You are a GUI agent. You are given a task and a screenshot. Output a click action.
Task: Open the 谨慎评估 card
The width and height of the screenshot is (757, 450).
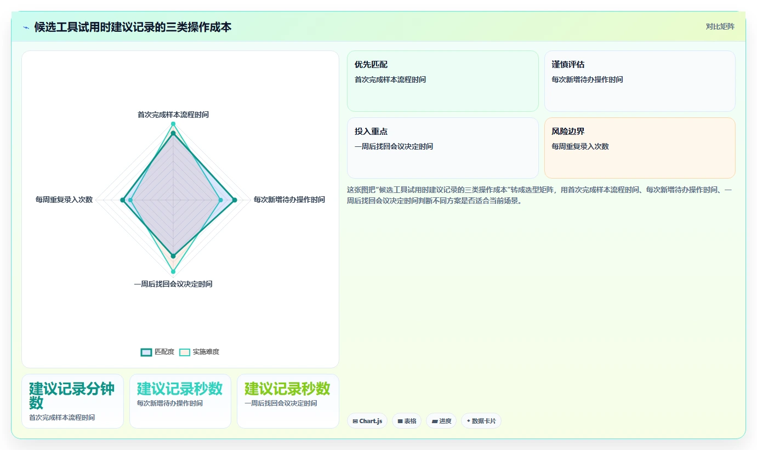tap(640, 81)
